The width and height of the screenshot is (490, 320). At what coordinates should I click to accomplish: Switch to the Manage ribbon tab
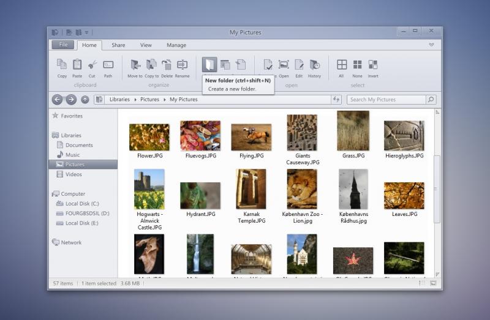coord(176,45)
